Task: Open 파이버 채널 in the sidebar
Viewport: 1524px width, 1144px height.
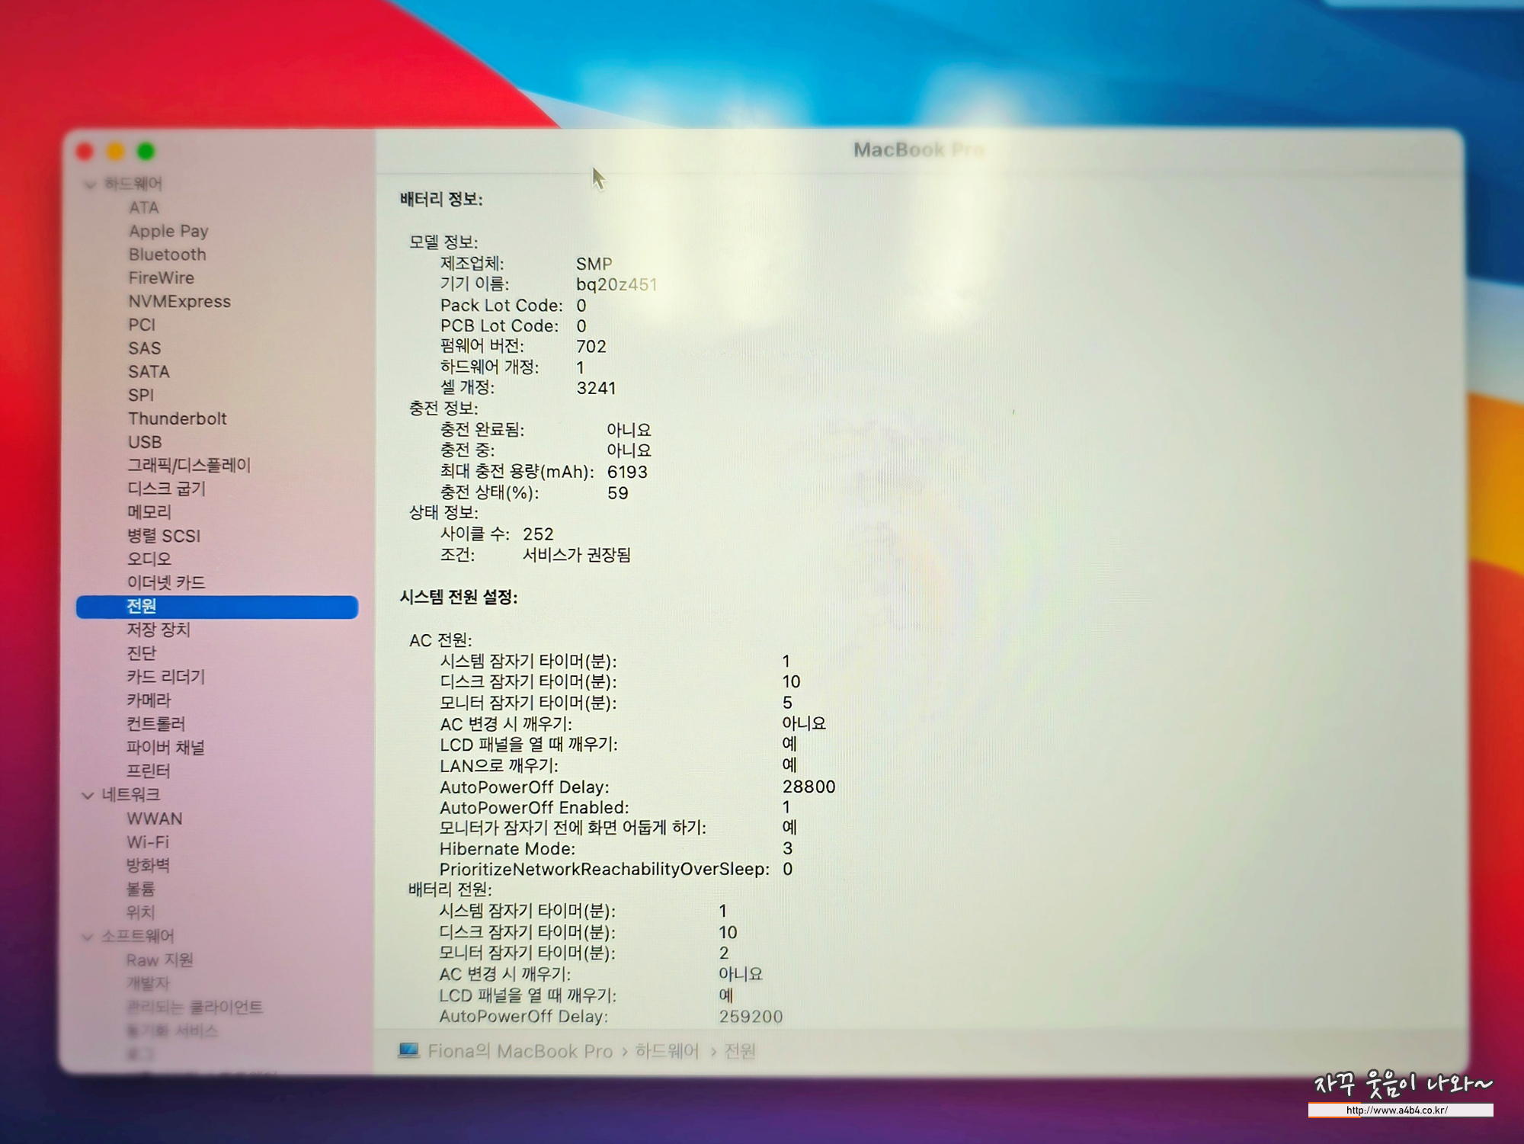Action: [x=165, y=748]
